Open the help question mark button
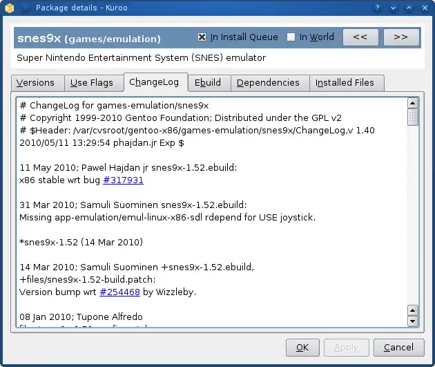 [x=377, y=8]
